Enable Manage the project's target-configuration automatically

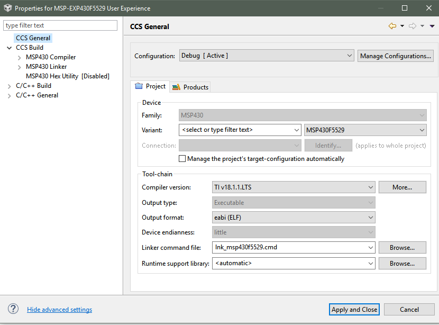182,159
